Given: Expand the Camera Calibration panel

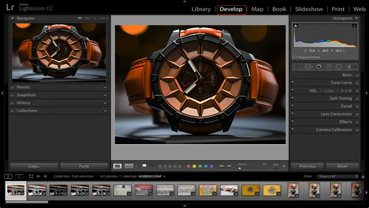Looking at the screenshot, I should (x=357, y=130).
